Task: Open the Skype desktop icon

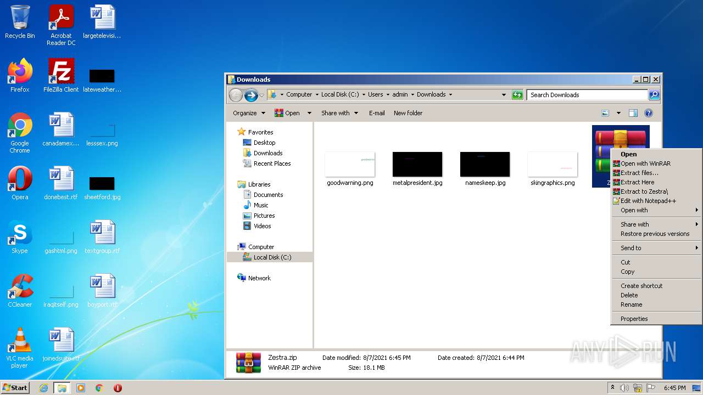Action: pos(20,236)
